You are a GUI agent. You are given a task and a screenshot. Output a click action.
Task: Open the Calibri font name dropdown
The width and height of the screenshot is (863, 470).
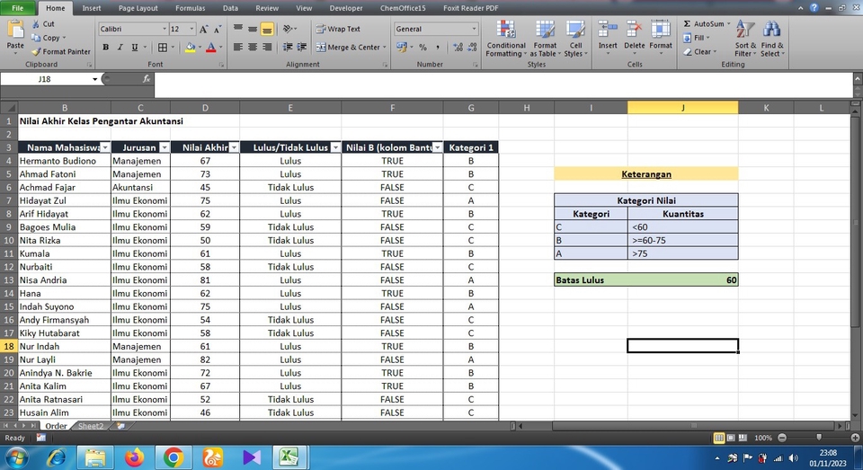click(x=164, y=29)
